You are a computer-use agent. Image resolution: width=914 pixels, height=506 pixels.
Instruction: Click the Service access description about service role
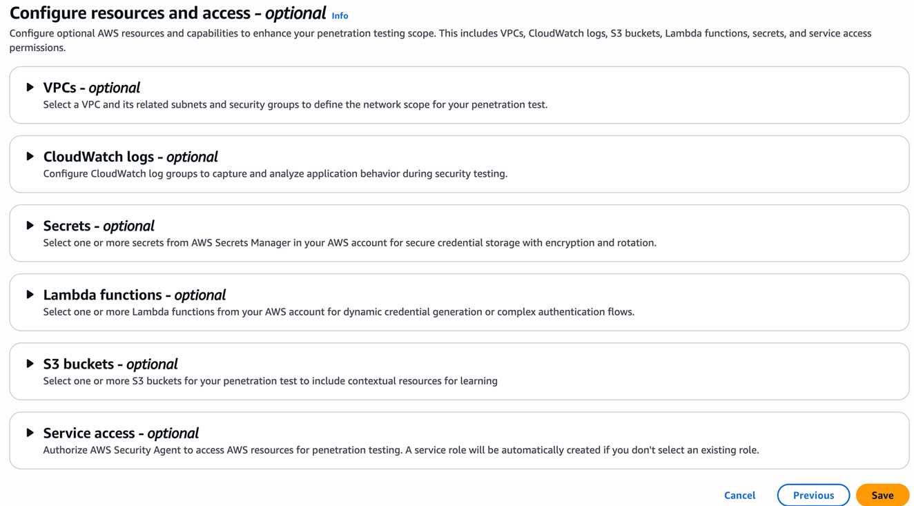click(x=400, y=450)
